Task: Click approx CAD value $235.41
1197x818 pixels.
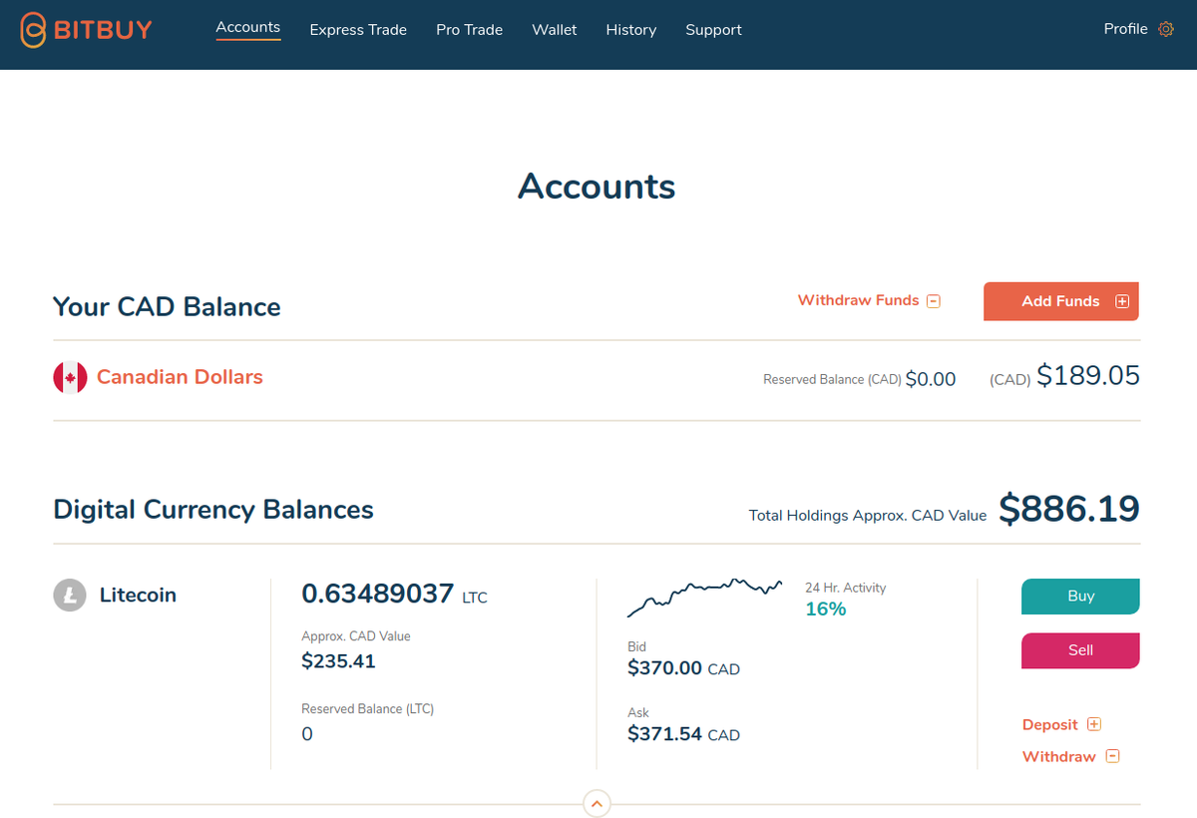Action: [338, 660]
